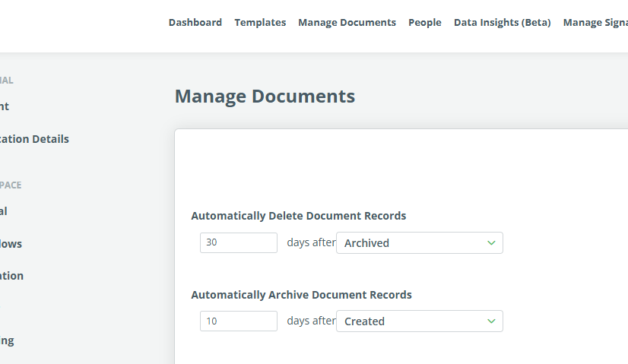Click the partially visible Manage Signa... nav item
Screen dimensions: 628x364
[x=595, y=23]
